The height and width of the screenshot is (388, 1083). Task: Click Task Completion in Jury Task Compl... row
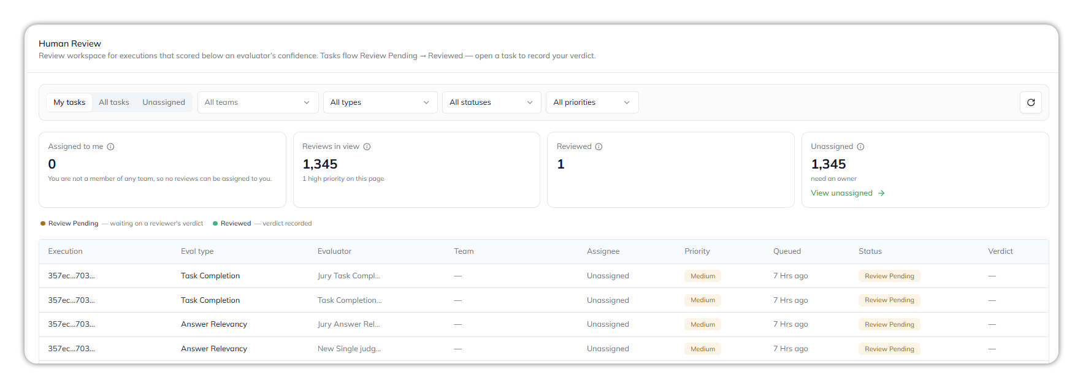(x=210, y=276)
